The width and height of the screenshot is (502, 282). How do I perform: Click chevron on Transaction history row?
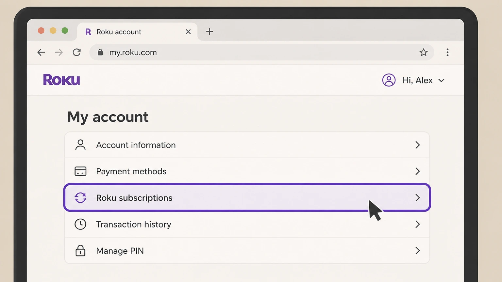tap(417, 224)
